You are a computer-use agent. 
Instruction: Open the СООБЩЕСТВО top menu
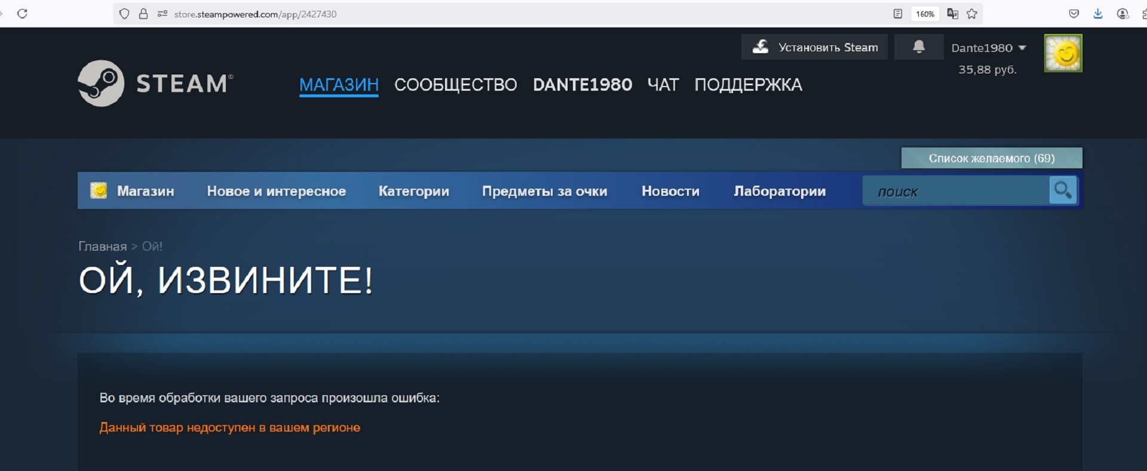(456, 85)
